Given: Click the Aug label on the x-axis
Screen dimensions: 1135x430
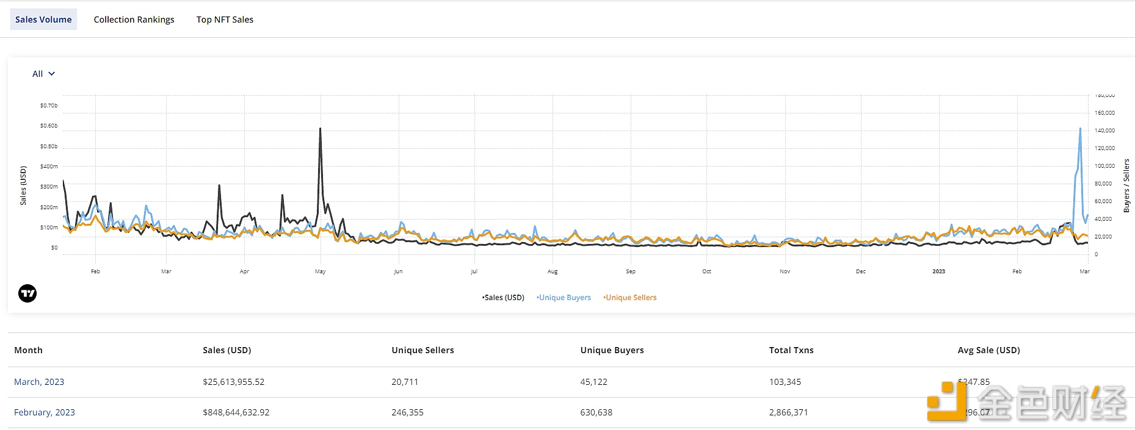Looking at the screenshot, I should click(553, 271).
